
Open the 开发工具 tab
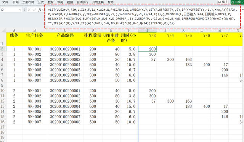coord(98,2)
